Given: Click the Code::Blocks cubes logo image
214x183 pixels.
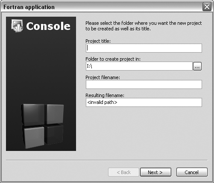Looking at the screenshot, I should tap(42, 126).
